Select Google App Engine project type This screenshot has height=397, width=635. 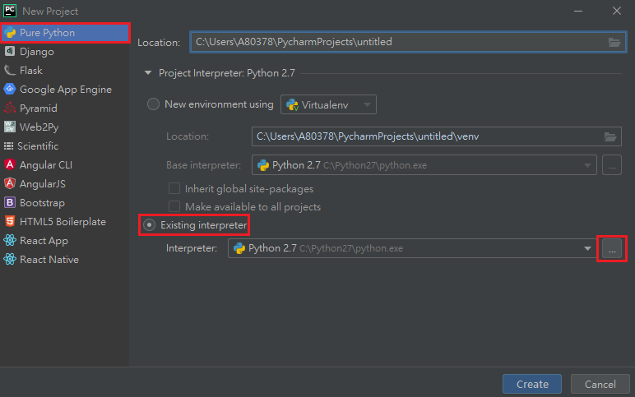(x=65, y=90)
